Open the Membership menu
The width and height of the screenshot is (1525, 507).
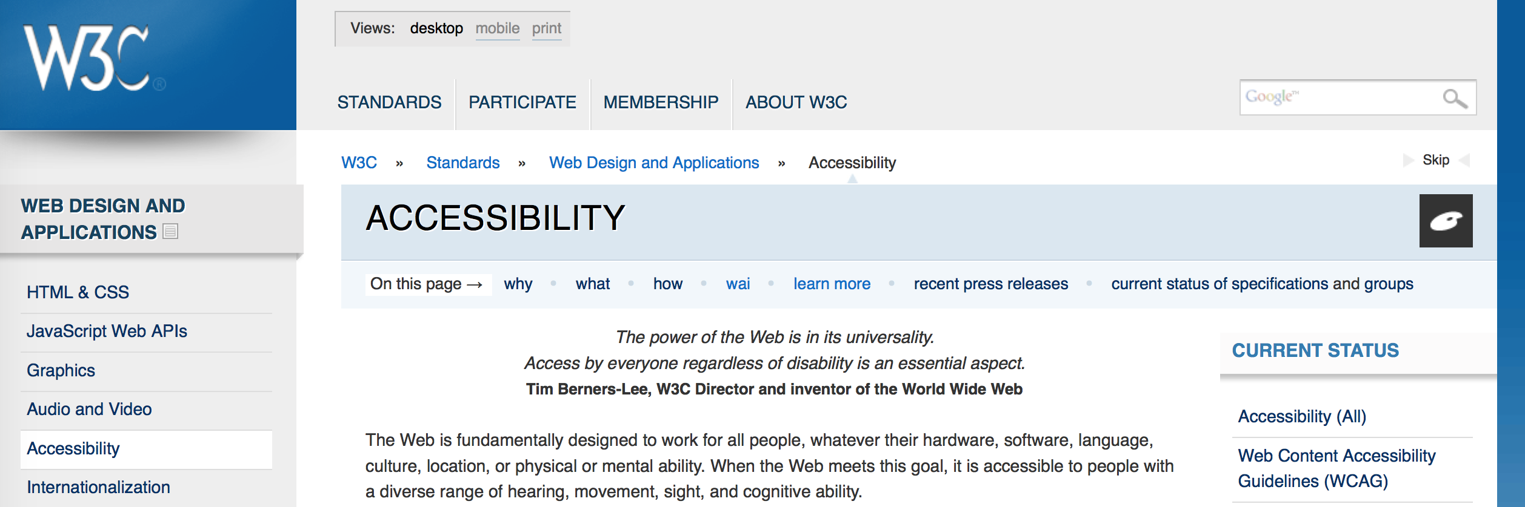(661, 102)
